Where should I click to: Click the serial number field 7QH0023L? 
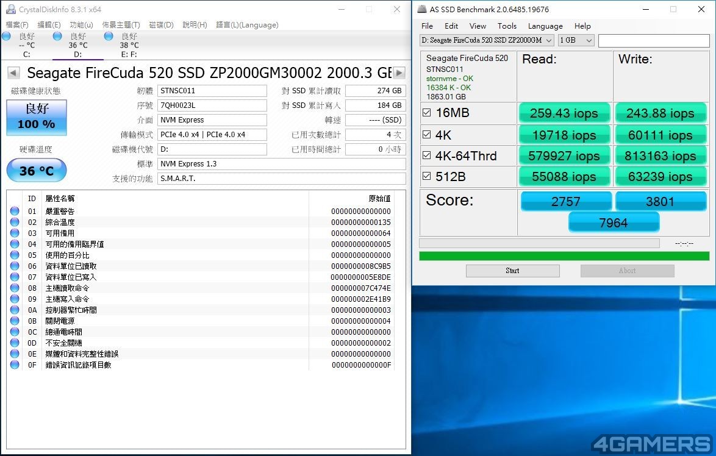(x=212, y=105)
